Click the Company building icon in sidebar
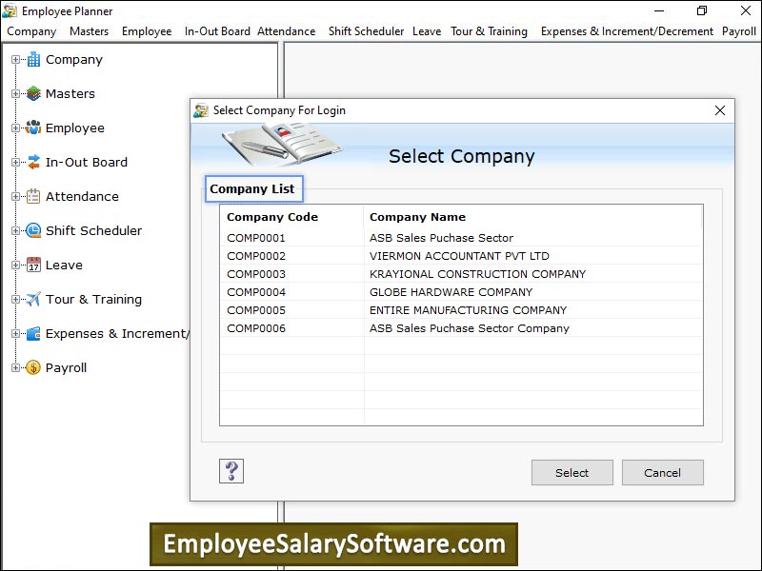762x571 pixels. coord(33,59)
